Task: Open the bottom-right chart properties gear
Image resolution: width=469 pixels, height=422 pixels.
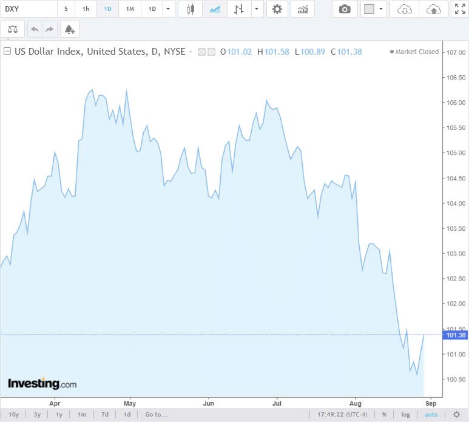Action: [456, 415]
